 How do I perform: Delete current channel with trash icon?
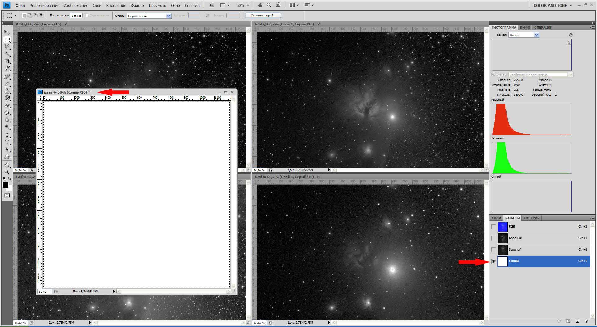point(586,321)
